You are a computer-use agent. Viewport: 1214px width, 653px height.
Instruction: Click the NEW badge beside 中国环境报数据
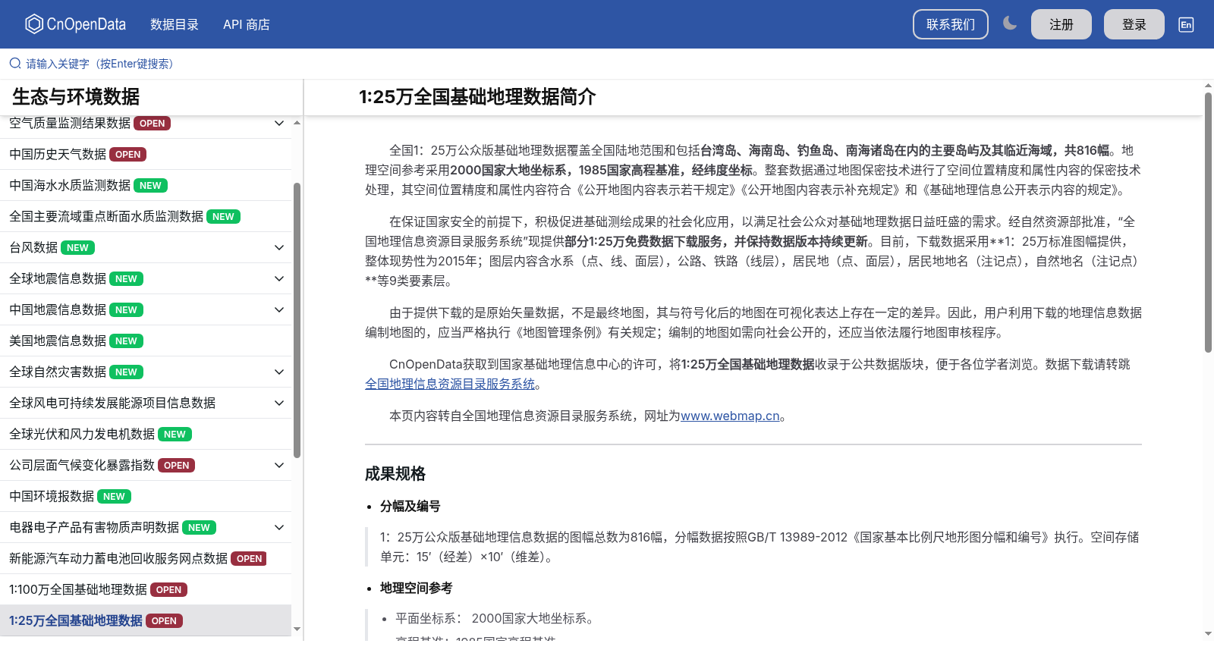[x=114, y=496]
